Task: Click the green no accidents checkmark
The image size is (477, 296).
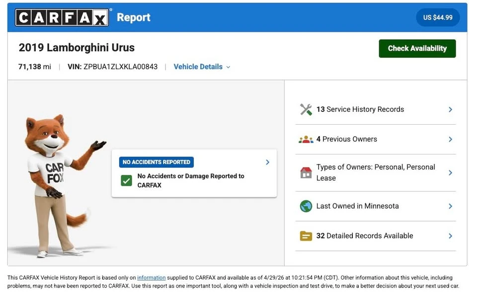Action: pyautogui.click(x=126, y=180)
